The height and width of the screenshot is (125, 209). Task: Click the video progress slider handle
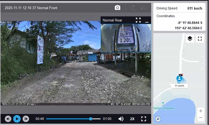pos(91,119)
